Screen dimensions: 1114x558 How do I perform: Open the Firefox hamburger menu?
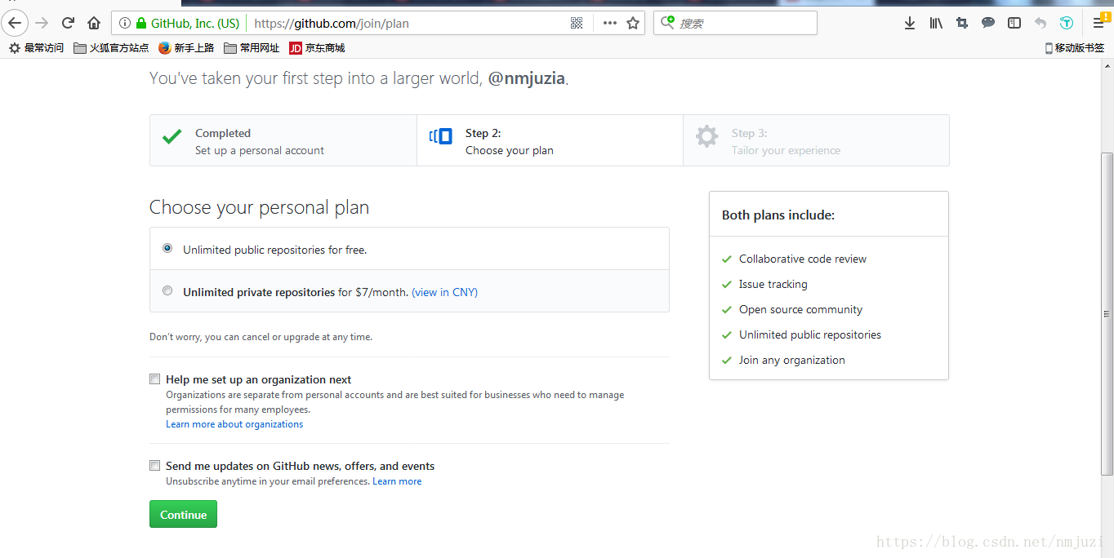1099,23
